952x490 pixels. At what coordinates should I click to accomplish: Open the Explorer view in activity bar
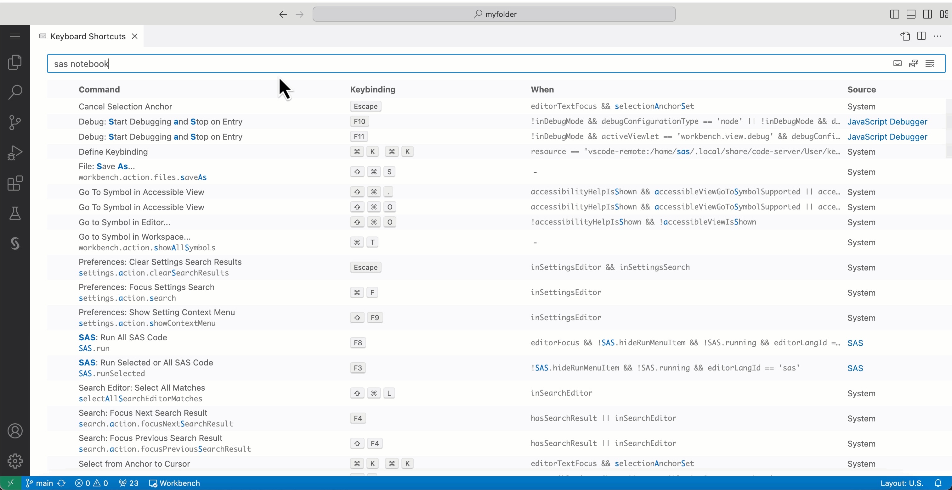[x=15, y=62]
